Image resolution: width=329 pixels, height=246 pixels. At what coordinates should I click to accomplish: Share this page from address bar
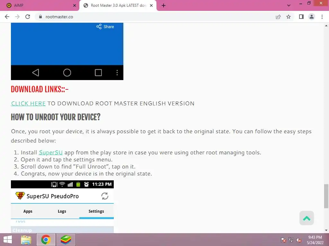coord(278,17)
